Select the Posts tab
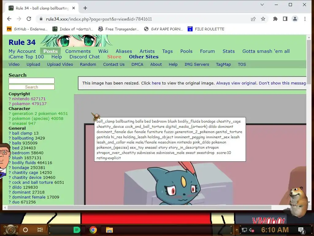This screenshot has height=236, width=314. tap(51, 51)
